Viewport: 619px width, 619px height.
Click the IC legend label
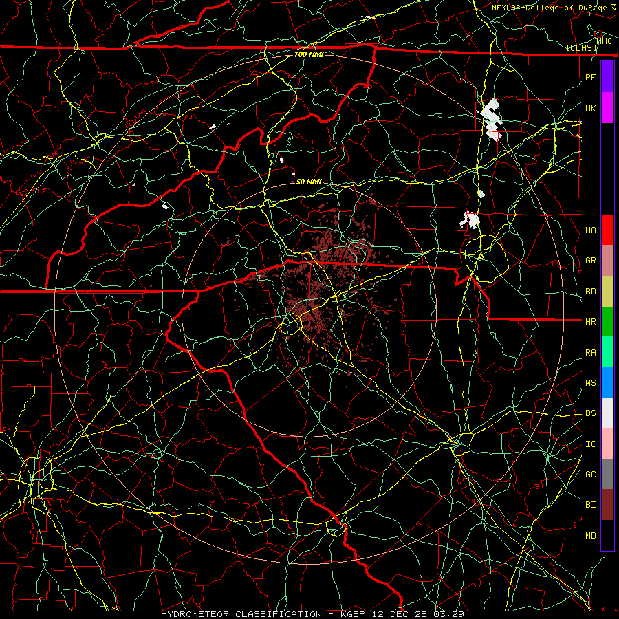pos(590,444)
